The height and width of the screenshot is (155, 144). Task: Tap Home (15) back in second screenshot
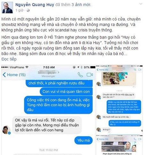click(x=102, y=70)
